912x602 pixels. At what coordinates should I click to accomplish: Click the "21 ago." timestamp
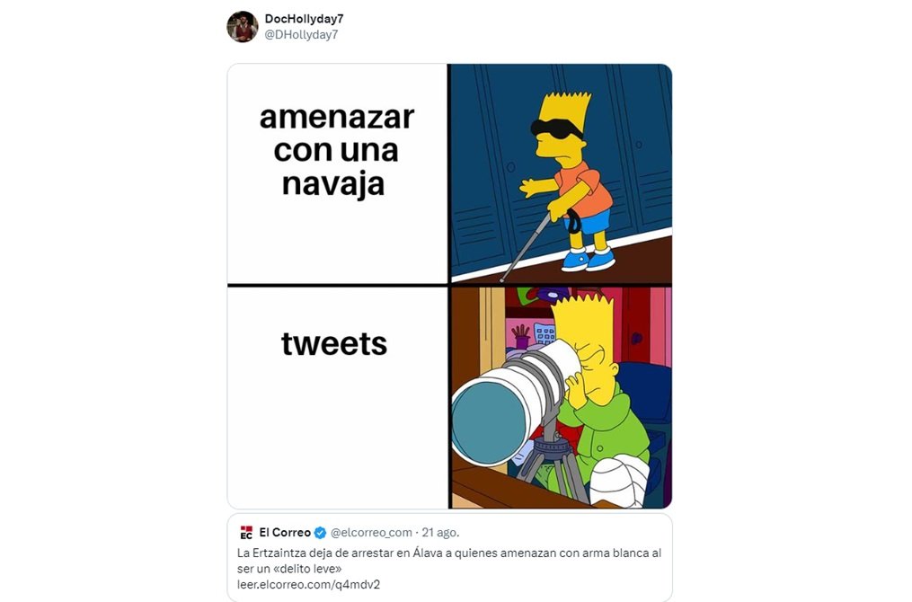(440, 532)
